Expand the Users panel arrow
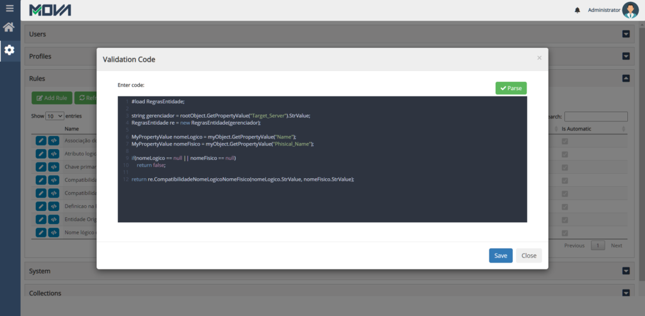The width and height of the screenshot is (645, 316). tap(625, 34)
